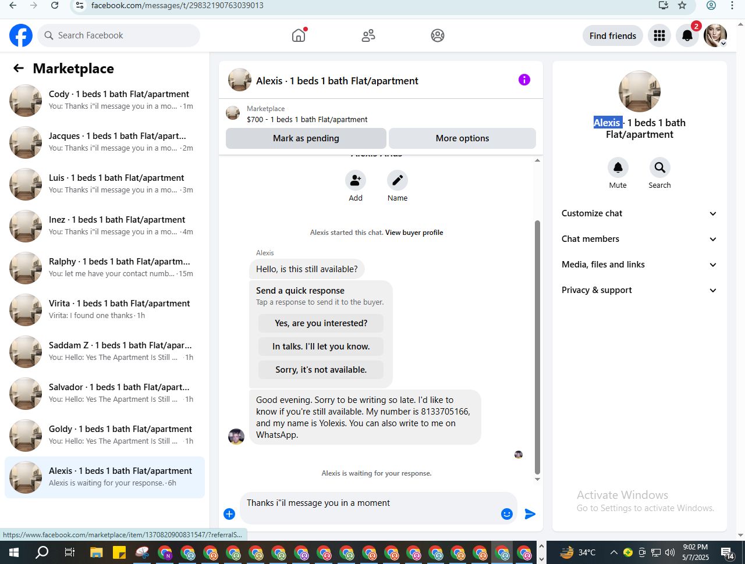745x564 pixels.
Task: Send quick reply 'Sorry, it's not available.'
Action: (321, 370)
